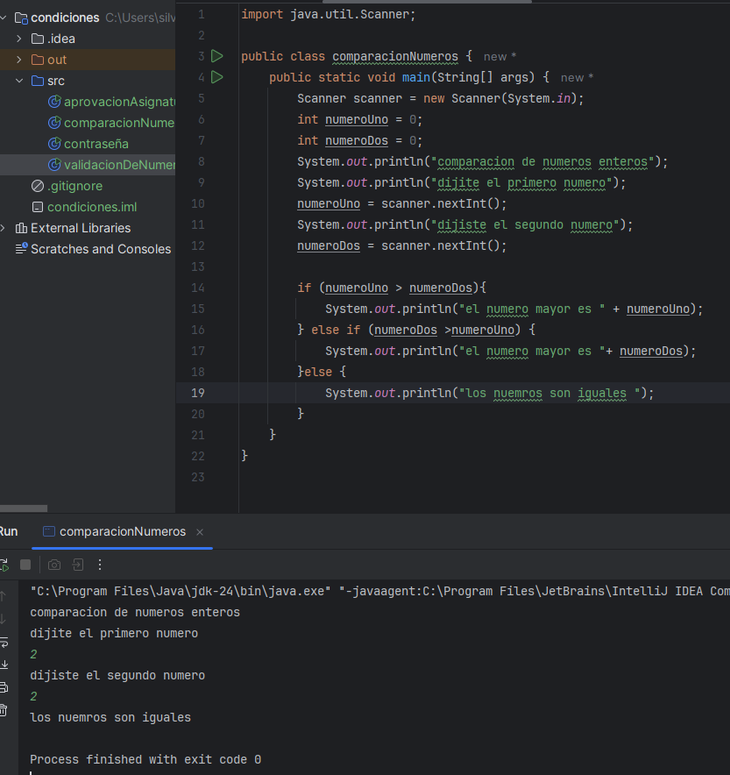Toggle soft-wrap in the console sidebar

coord(4,642)
